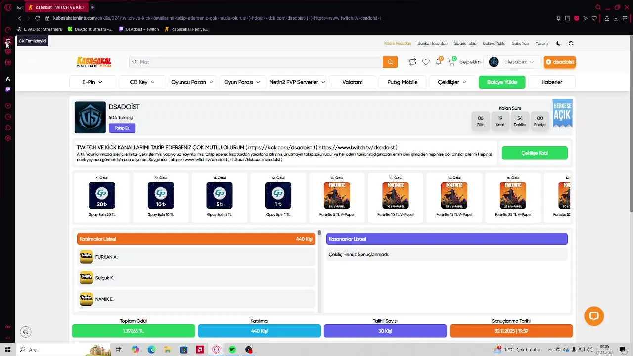633x356 pixels.
Task: Expand the E-Pin dropdown
Action: [x=92, y=82]
